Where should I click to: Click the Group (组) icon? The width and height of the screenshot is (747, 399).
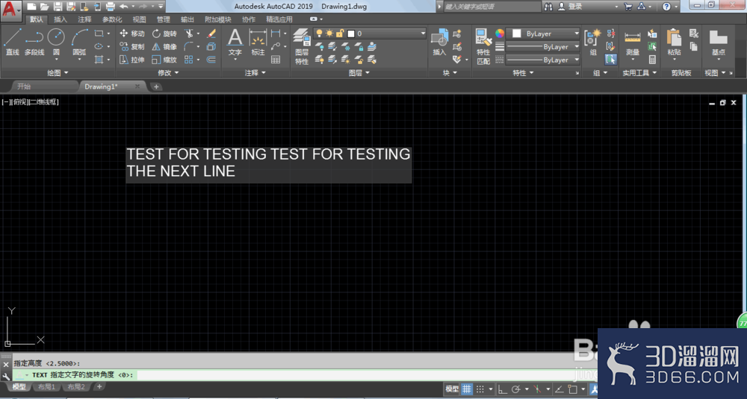[593, 42]
